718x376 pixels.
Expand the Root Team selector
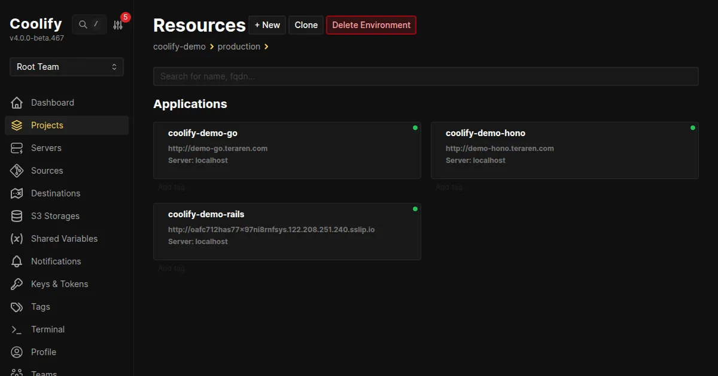coord(66,67)
